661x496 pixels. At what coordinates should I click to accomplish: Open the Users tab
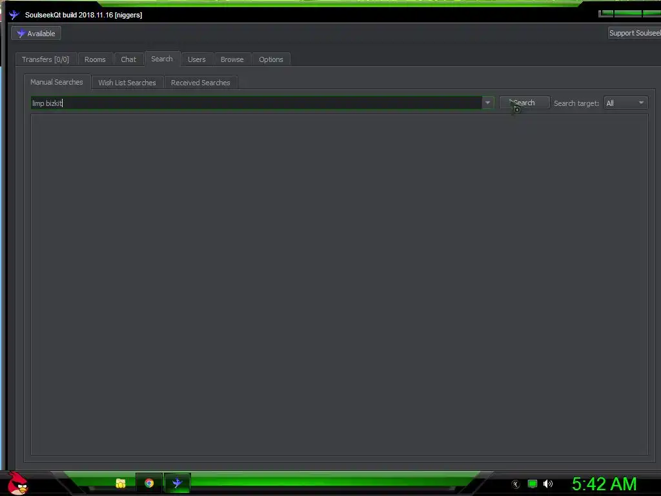click(196, 59)
